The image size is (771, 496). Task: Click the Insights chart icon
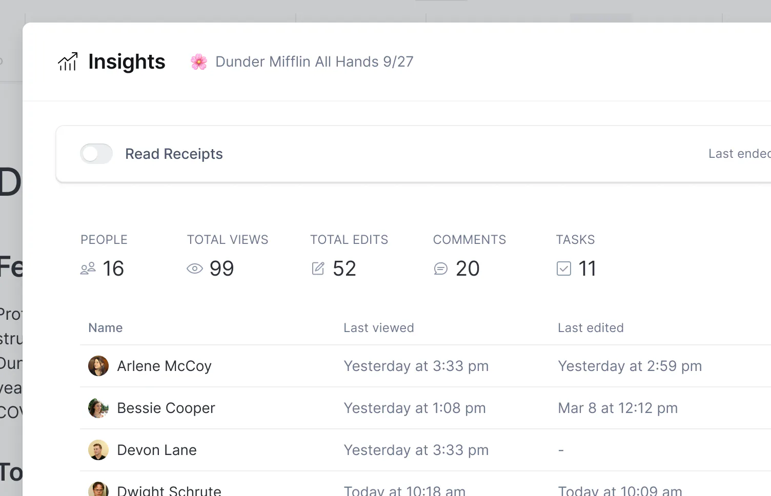(68, 61)
